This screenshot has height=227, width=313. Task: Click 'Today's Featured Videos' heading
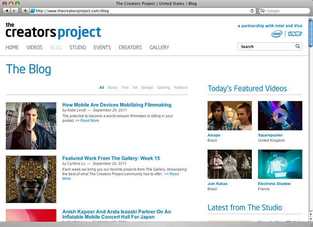tap(247, 88)
